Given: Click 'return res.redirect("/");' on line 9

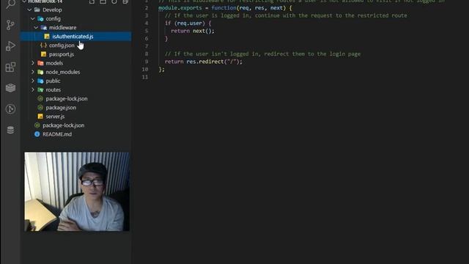Looking at the screenshot, I should 204,62.
